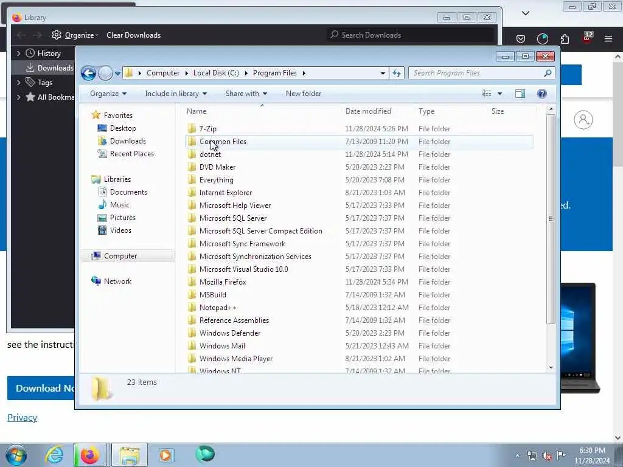Click the Explorer Forward arrow button

(105, 73)
